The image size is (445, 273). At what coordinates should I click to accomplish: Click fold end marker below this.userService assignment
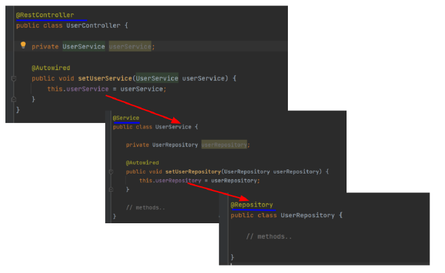[x=13, y=100]
